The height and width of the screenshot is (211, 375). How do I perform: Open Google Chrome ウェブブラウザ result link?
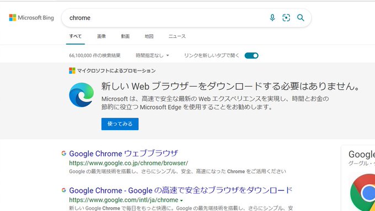pyautogui.click(x=124, y=153)
